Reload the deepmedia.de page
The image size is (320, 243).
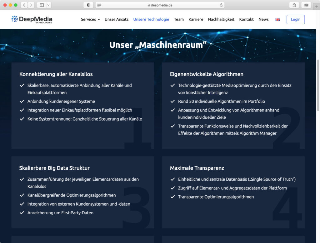(x=221, y=5)
